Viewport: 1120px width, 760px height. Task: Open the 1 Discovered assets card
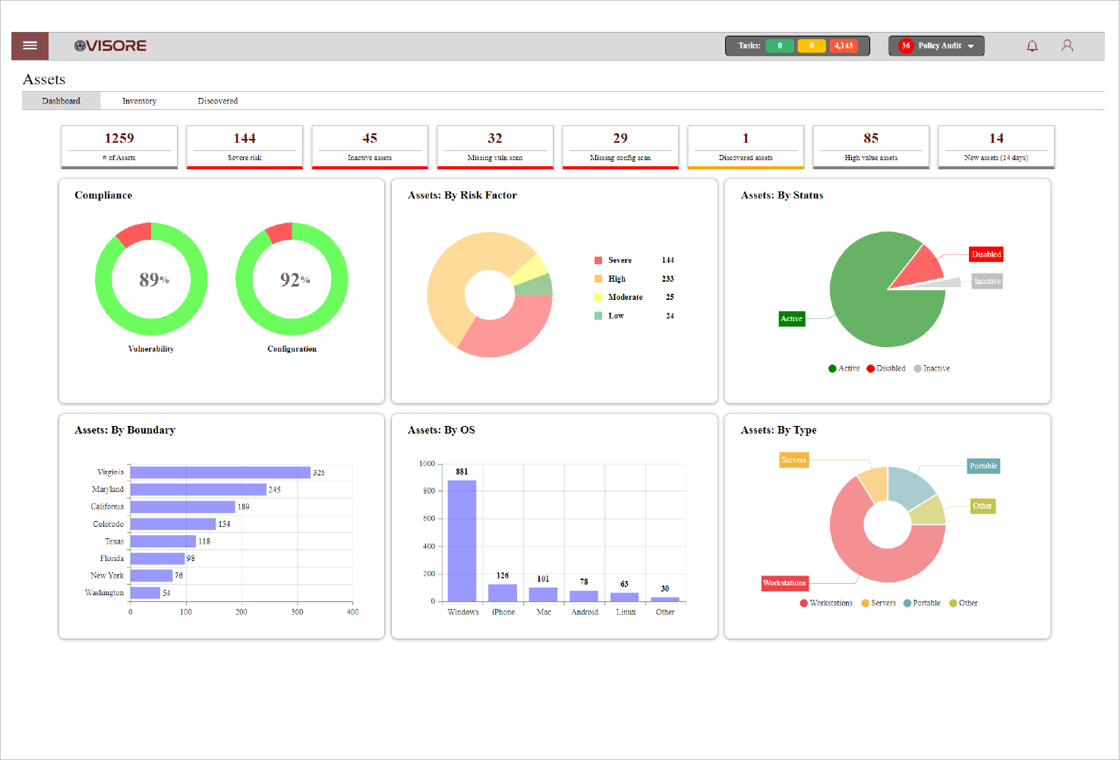[746, 147]
